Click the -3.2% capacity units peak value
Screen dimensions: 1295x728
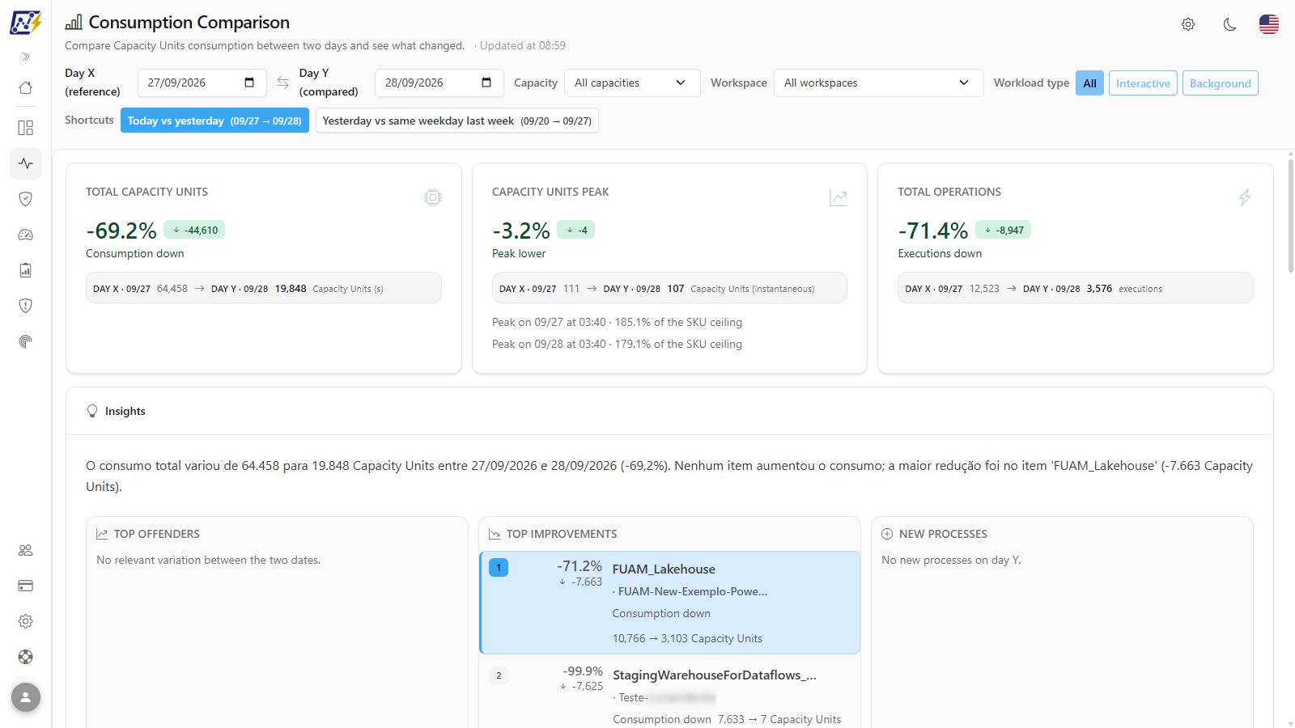point(521,231)
